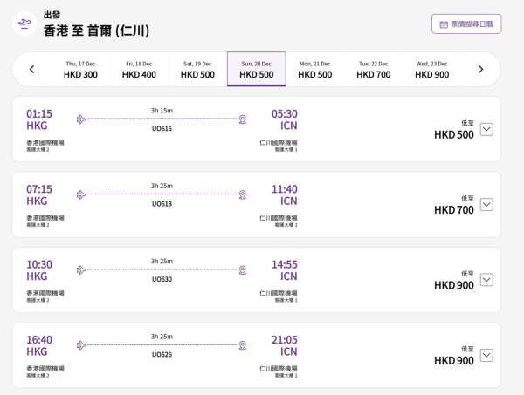Screen dimensions: 524x395
Task: Click the destination pin icon on the 01:15 flight
Action: 243,119
